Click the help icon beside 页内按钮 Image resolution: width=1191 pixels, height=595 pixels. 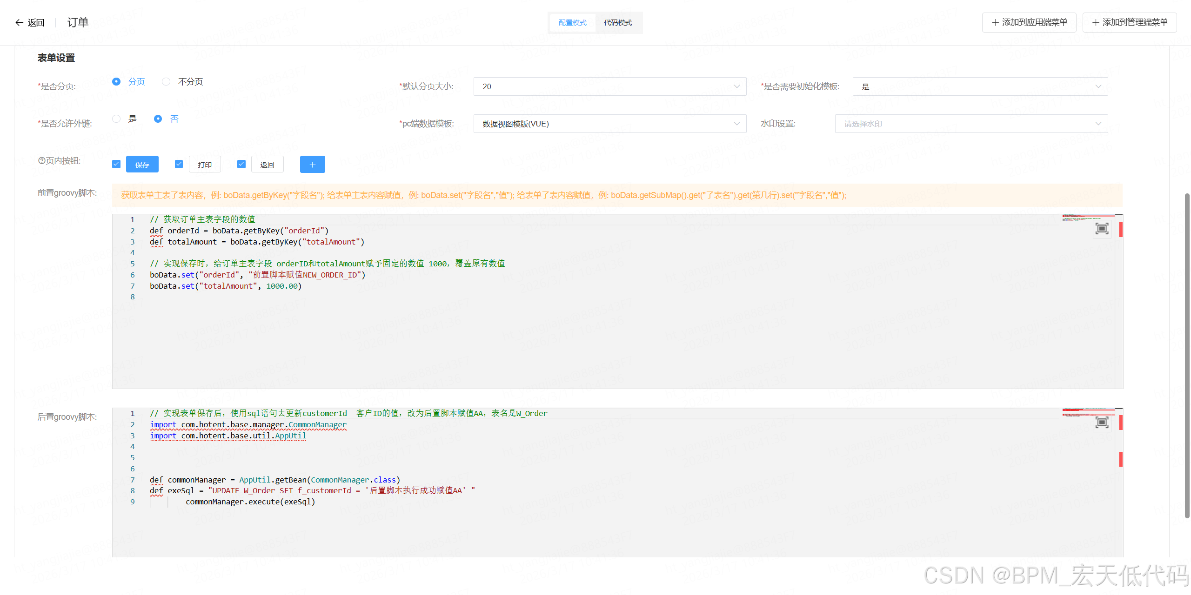coord(41,160)
